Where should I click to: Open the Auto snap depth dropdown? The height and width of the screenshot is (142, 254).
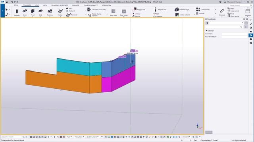[69, 137]
